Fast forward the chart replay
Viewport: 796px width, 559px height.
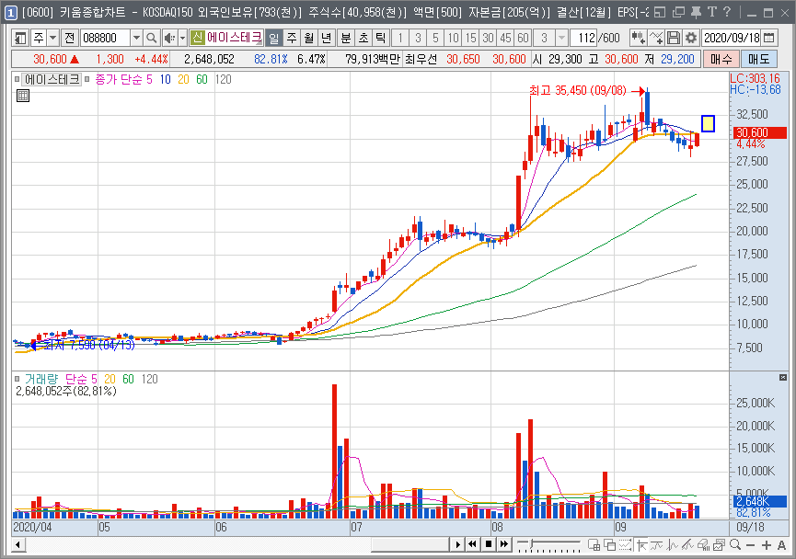pos(504,545)
